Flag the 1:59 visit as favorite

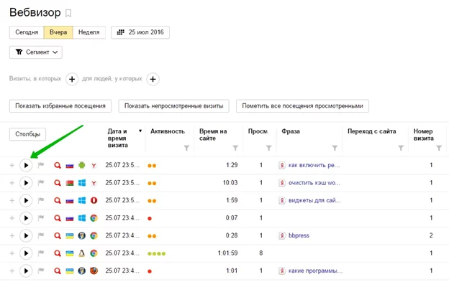click(41, 200)
